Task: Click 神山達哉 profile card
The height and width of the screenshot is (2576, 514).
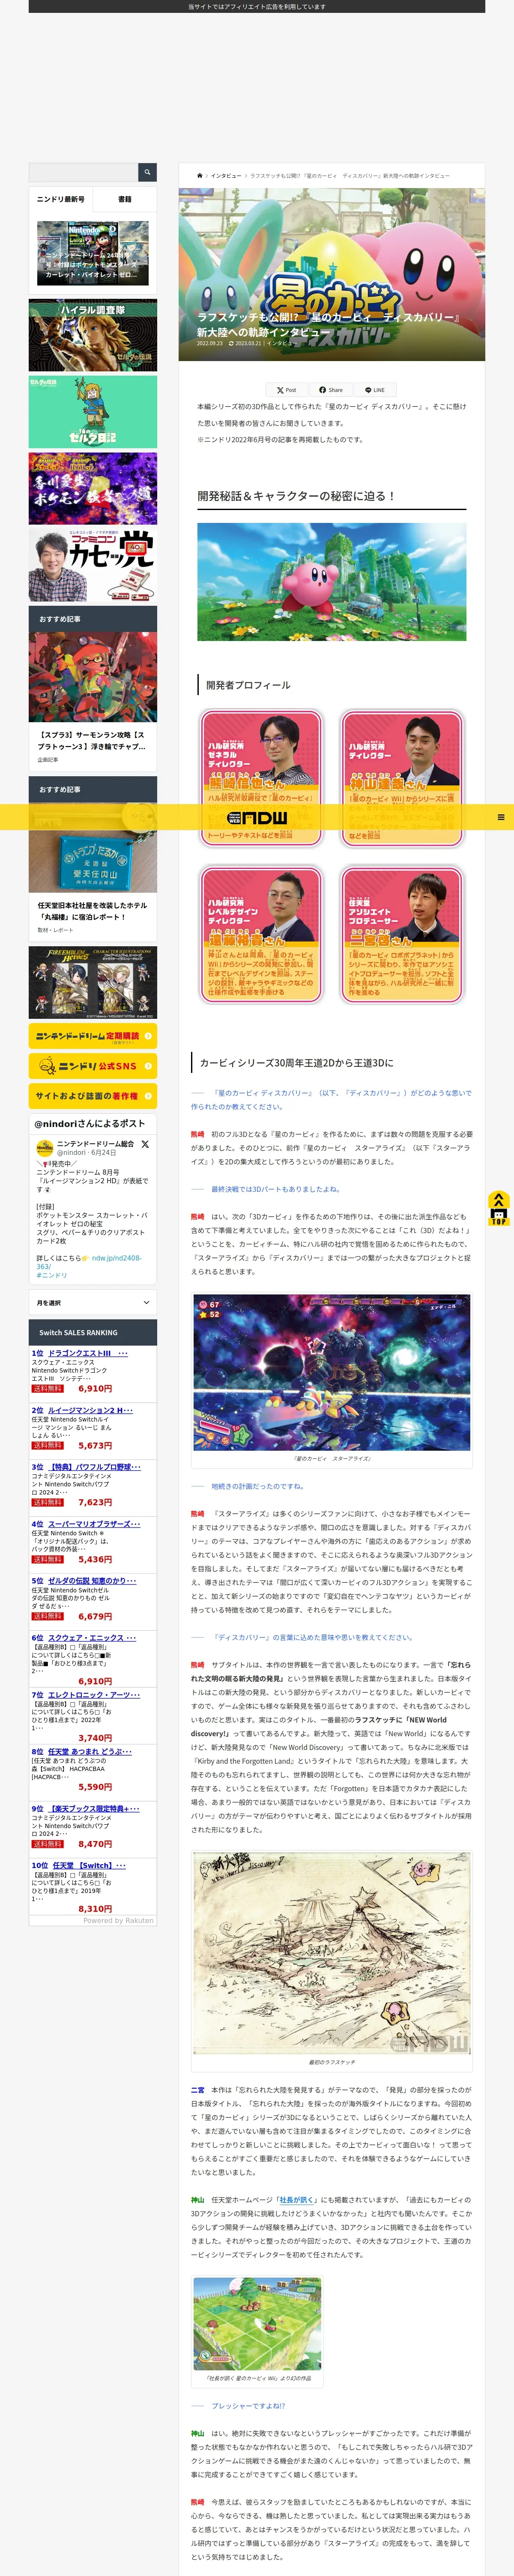Action: point(402,777)
